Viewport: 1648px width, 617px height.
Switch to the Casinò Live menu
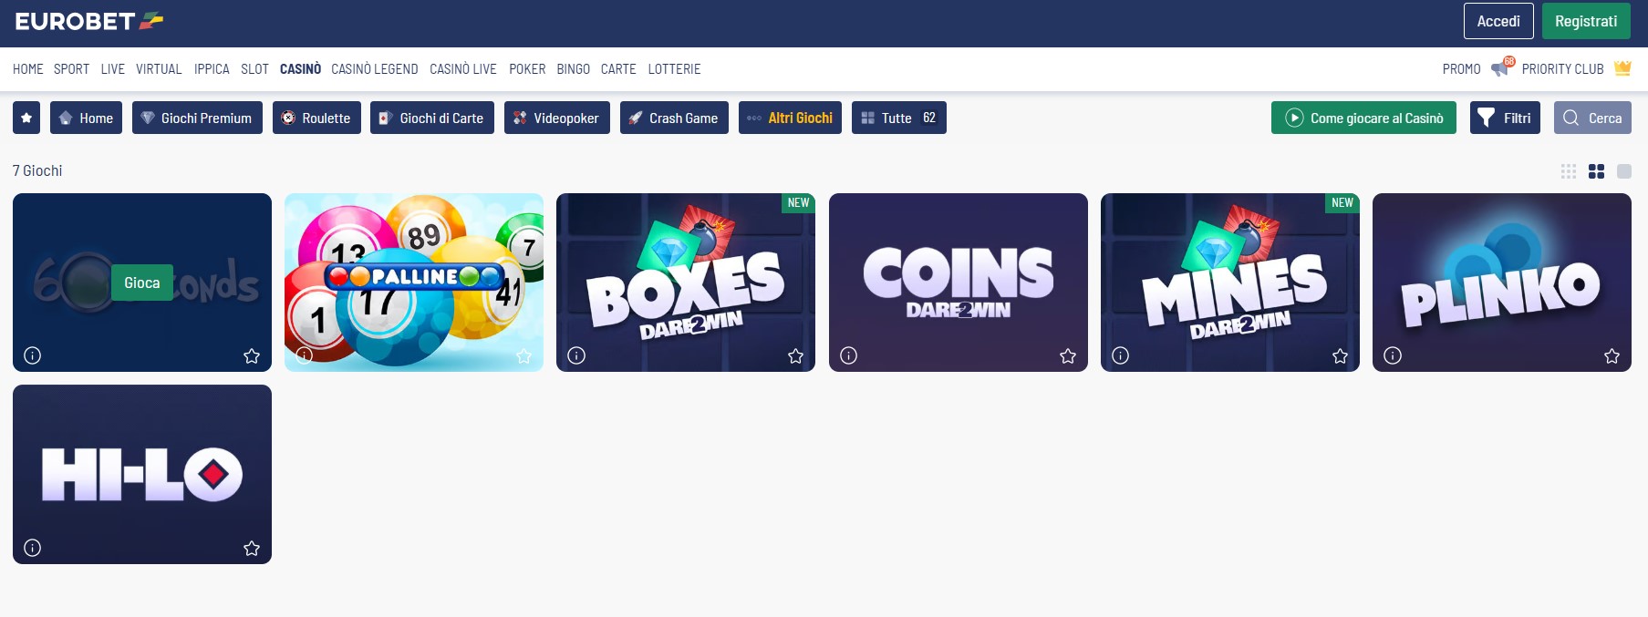tap(463, 69)
